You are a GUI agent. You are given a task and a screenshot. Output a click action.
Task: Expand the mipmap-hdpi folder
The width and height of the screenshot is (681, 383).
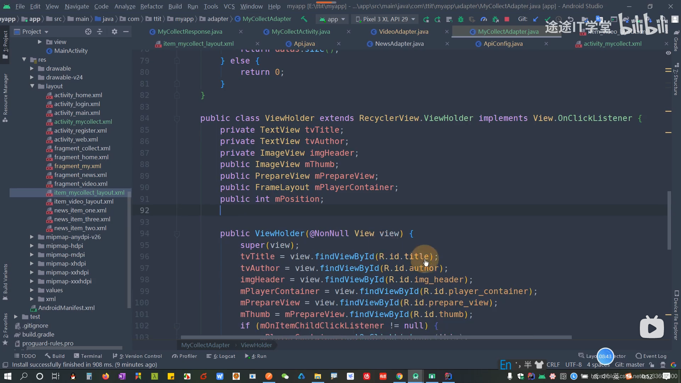tap(32, 246)
